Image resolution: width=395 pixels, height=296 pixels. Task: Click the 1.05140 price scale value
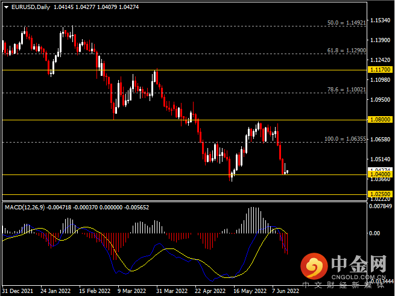(x=380, y=159)
